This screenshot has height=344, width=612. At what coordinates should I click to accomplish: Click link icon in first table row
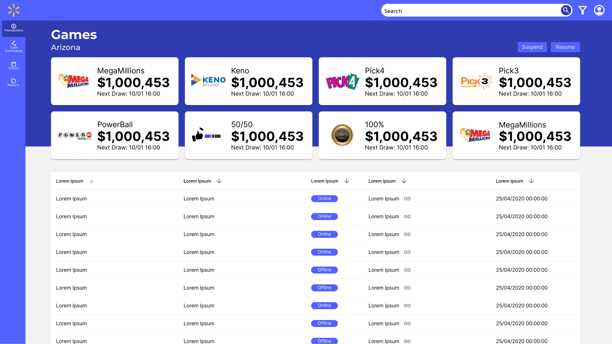pos(407,199)
